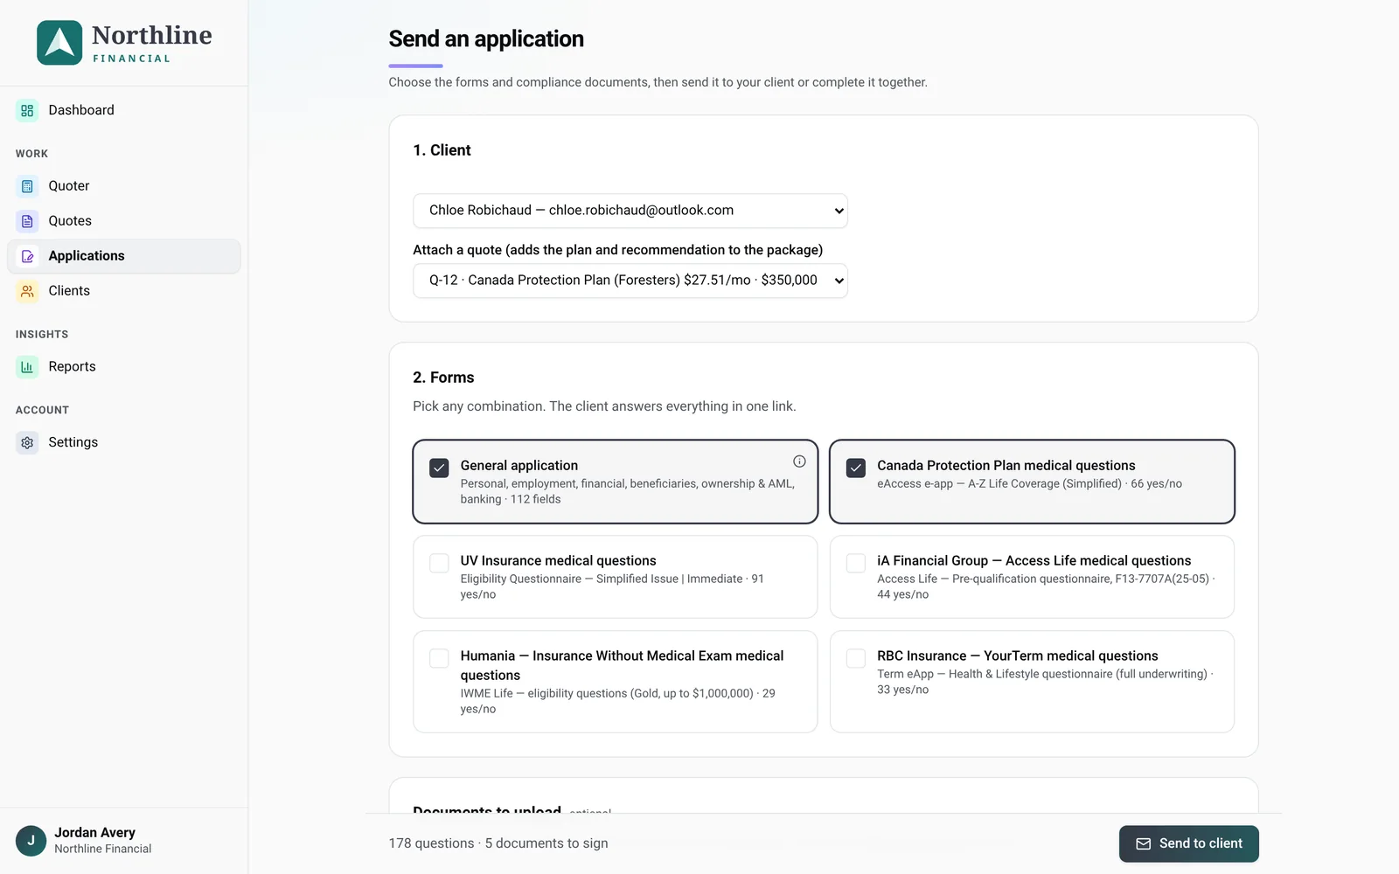Click the Settings gear icon
This screenshot has height=874, width=1399.
click(27, 442)
